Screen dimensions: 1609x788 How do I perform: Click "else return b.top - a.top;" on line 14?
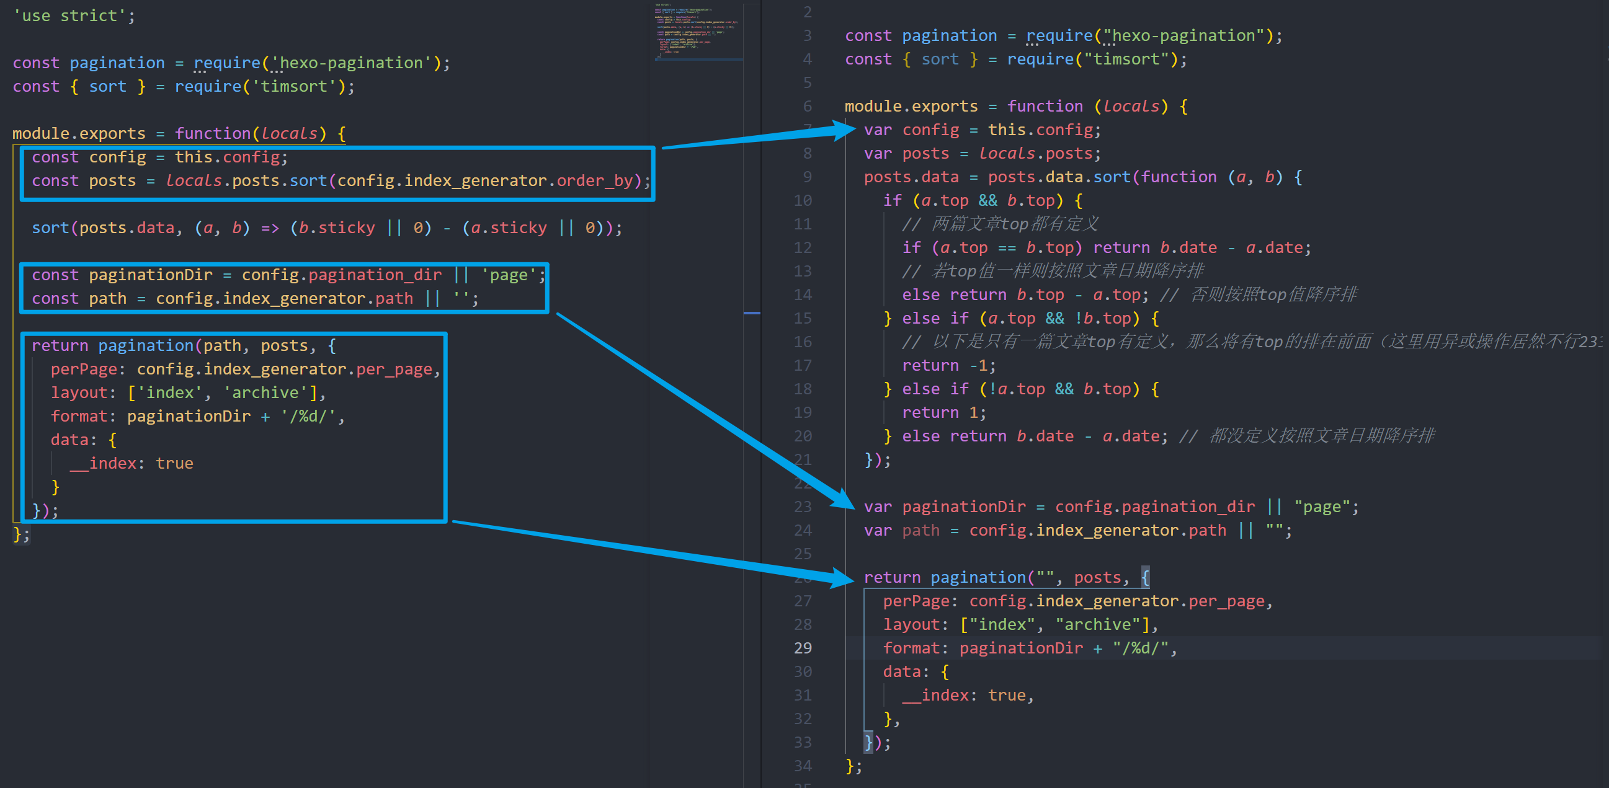[x=1025, y=295]
